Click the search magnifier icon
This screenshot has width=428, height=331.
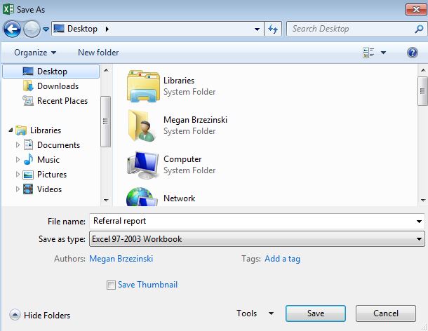[x=419, y=29]
